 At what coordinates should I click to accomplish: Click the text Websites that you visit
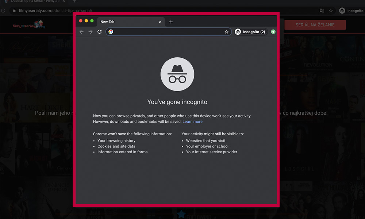(x=206, y=141)
